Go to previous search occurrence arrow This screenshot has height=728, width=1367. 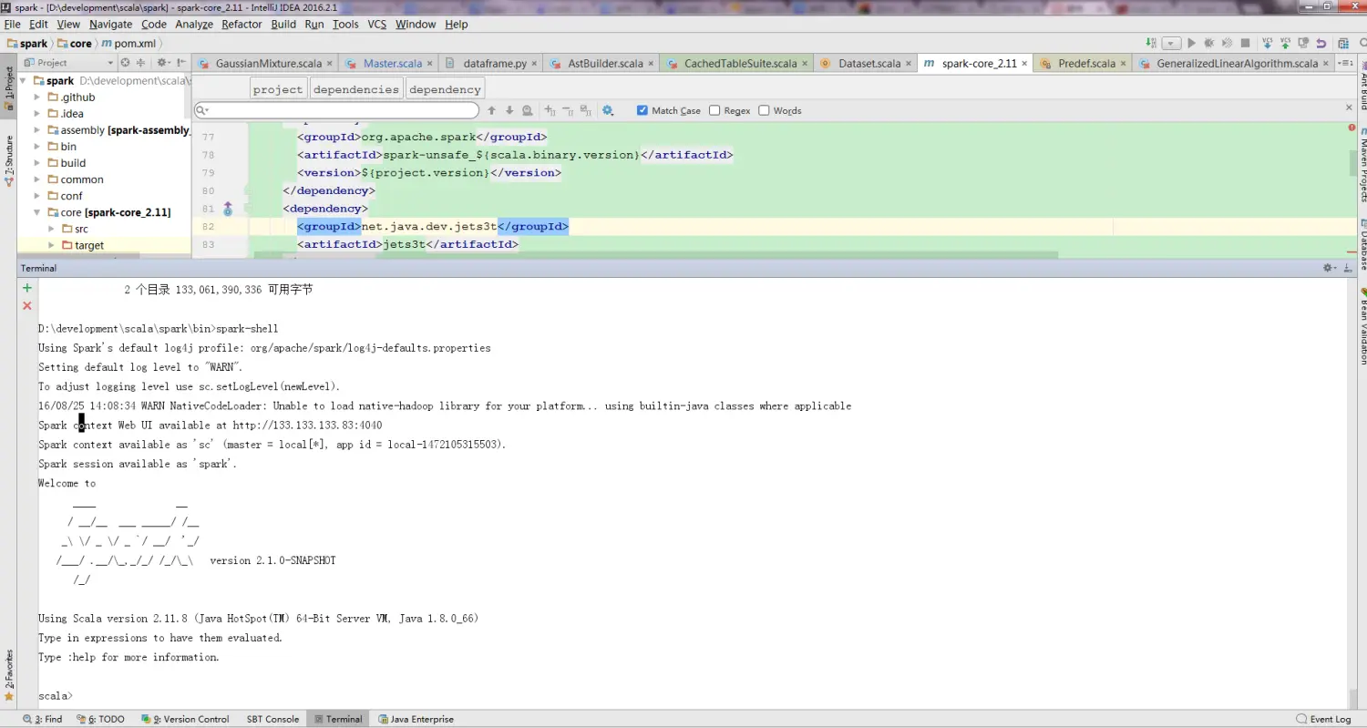point(491,110)
